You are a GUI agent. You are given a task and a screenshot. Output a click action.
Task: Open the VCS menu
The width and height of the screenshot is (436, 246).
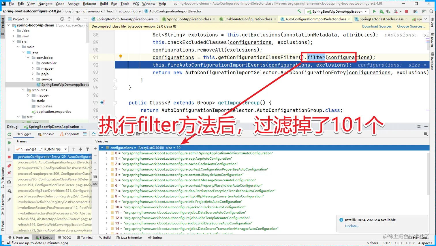[136, 4]
